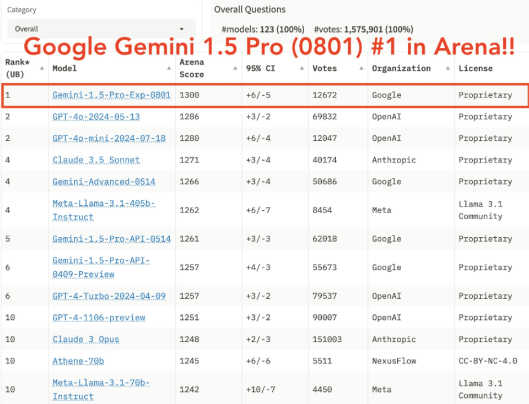This screenshot has width=529, height=404.
Task: Open the GPT-4o-2024-05-13 model link
Action: [x=96, y=117]
